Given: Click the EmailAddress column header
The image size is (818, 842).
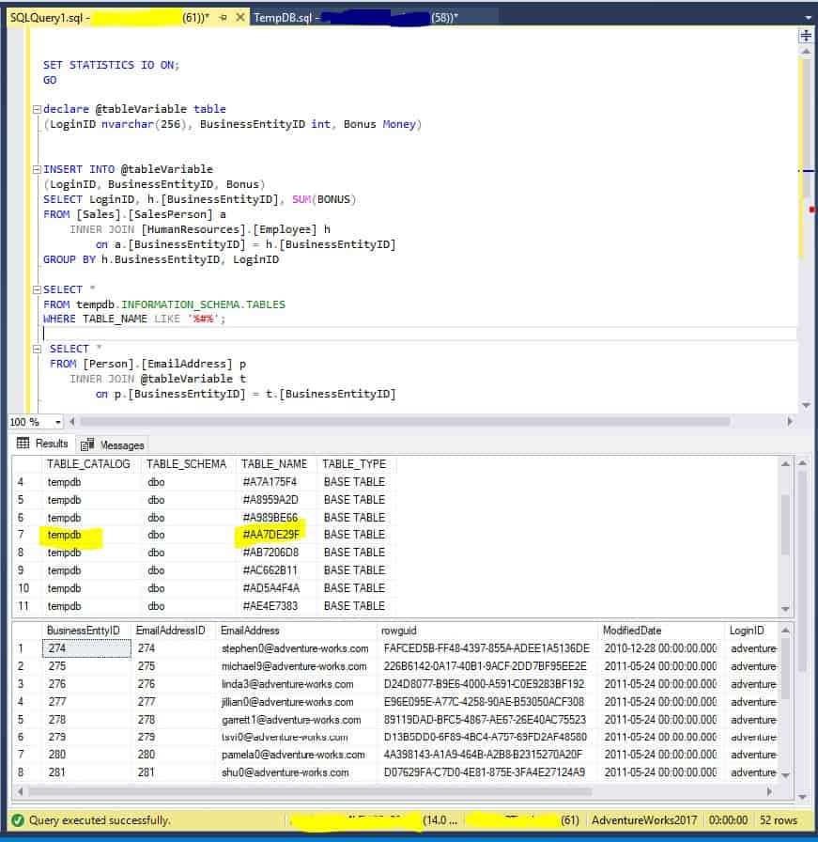Looking at the screenshot, I should [250, 631].
